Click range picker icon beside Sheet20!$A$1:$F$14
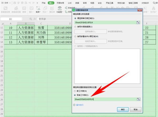 coord(138,23)
